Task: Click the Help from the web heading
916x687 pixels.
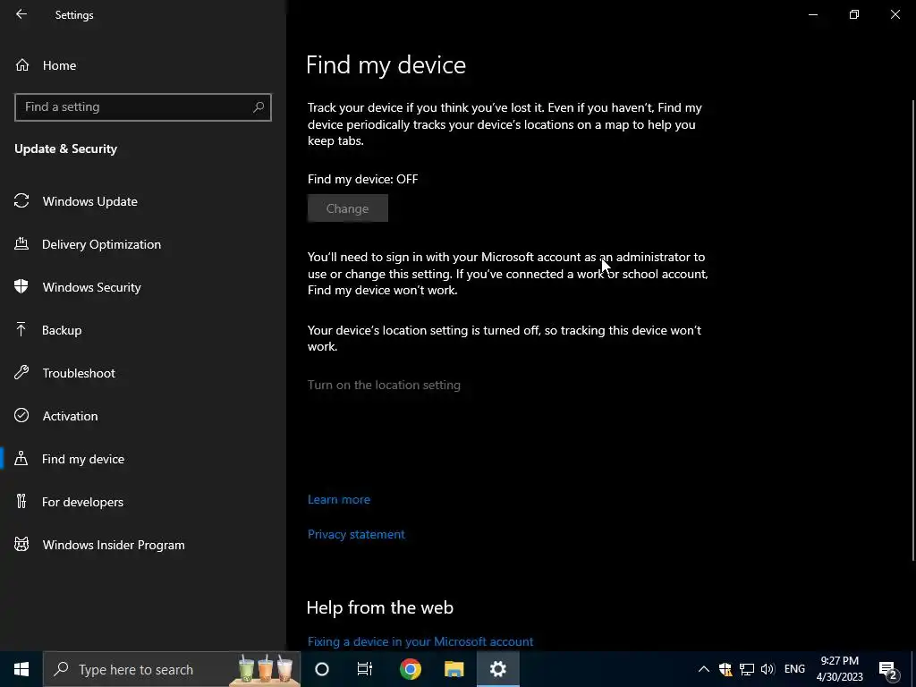Action: click(379, 607)
